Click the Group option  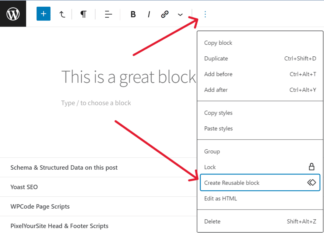pos(212,151)
